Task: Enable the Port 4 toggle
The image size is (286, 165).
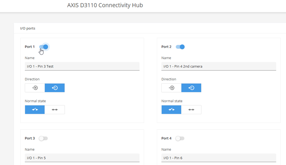Action: pos(180,138)
